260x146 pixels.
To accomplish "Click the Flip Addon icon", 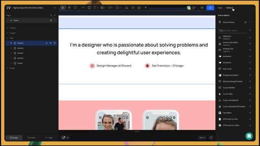I will click(x=220, y=113).
